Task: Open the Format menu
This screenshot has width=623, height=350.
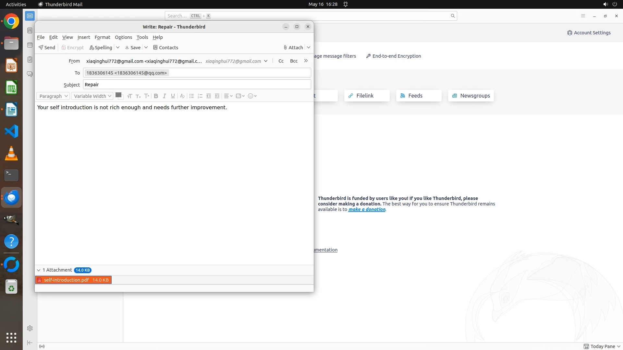Action: tap(102, 37)
